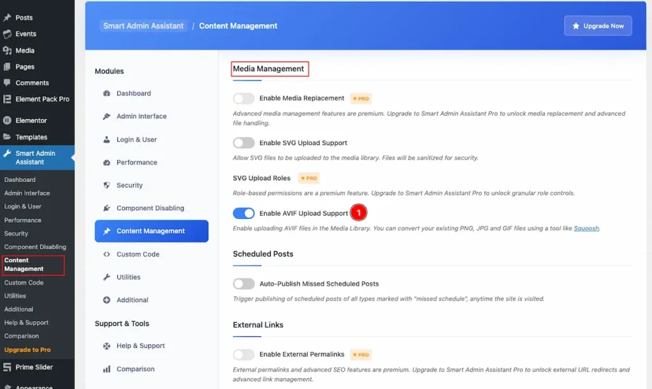Disable the AVIF Upload Support toggle
This screenshot has height=389, width=652.
[x=244, y=213]
